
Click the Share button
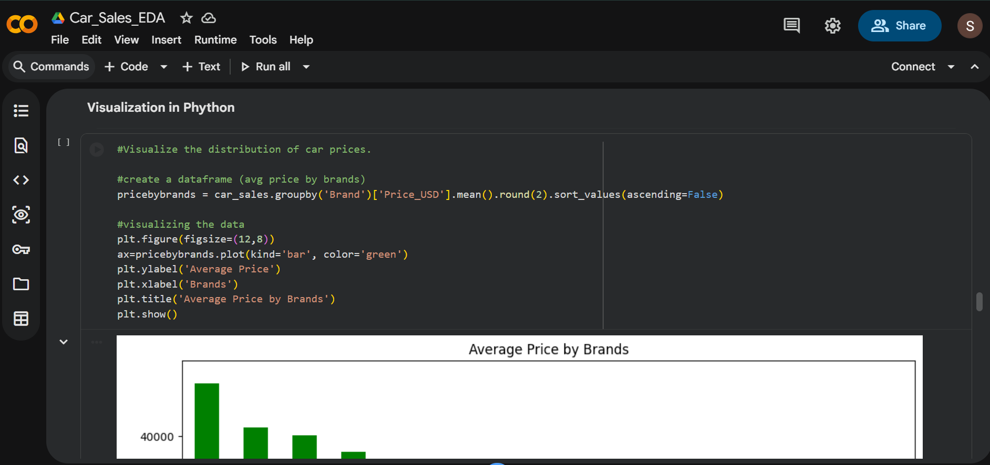[899, 26]
